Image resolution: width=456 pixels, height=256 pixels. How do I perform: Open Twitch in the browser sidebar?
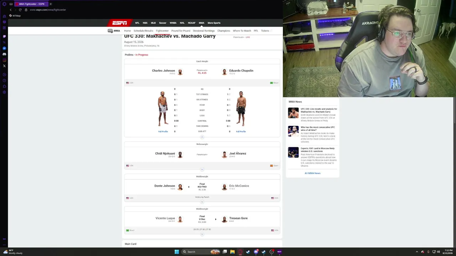pyautogui.click(x=4, y=36)
